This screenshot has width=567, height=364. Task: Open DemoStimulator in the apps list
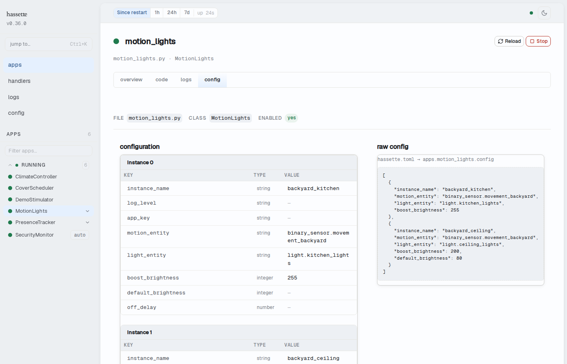tap(34, 200)
